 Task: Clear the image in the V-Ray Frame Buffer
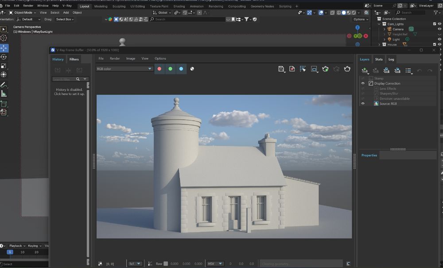pyautogui.click(x=292, y=69)
